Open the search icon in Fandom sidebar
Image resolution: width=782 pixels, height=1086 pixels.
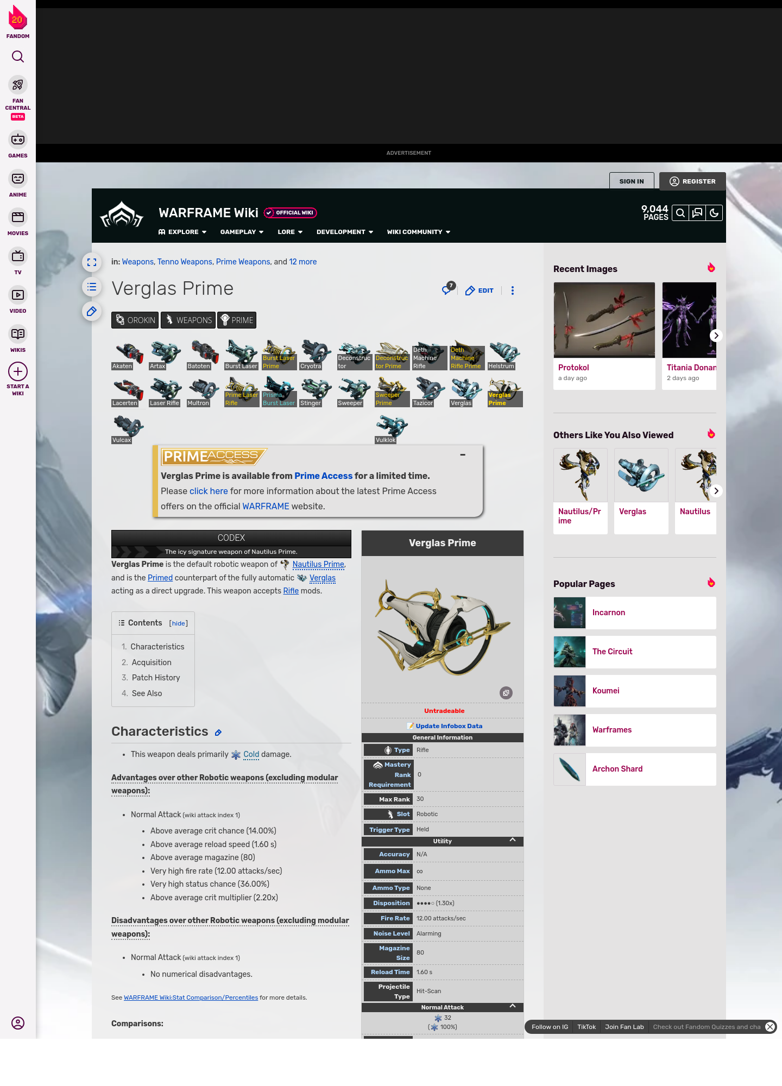click(18, 56)
